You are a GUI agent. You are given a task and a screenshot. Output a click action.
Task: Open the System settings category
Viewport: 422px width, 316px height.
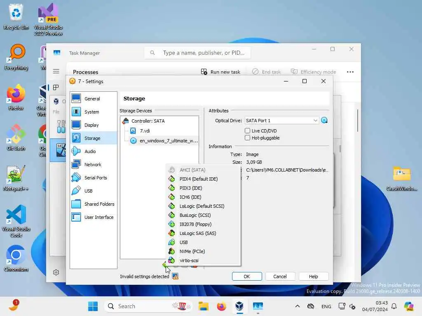coord(93,112)
